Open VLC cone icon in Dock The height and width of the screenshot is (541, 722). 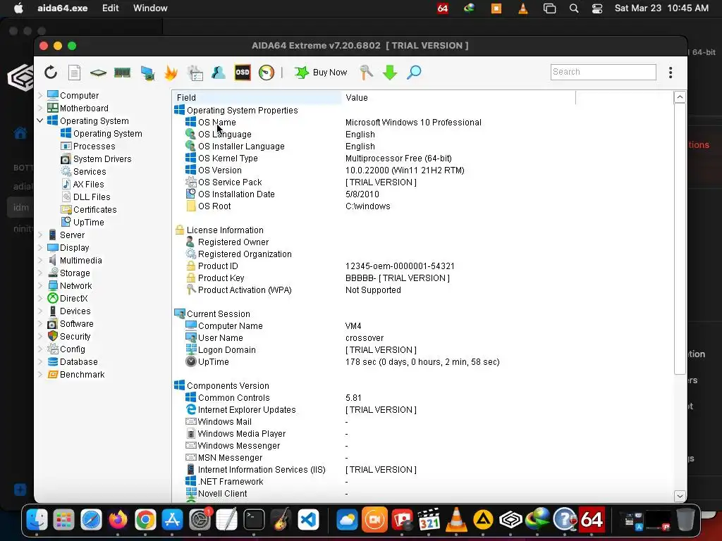coord(456,519)
